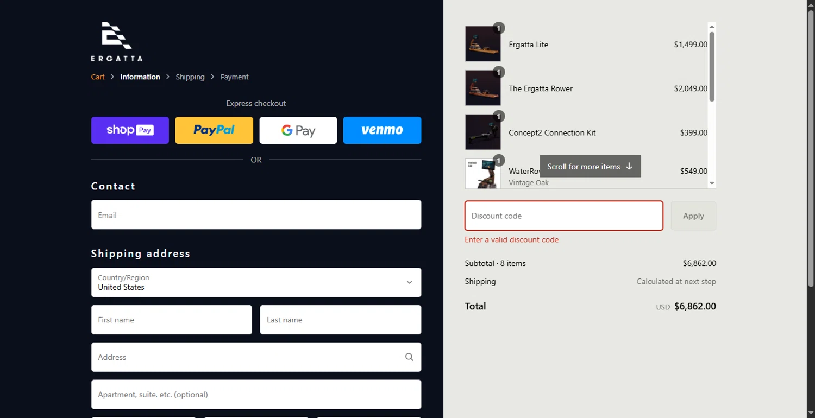This screenshot has width=815, height=418.
Task: Click the Scroll for more items button
Action: click(x=590, y=166)
